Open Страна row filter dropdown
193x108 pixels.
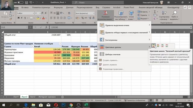pyautogui.click(x=33, y=46)
